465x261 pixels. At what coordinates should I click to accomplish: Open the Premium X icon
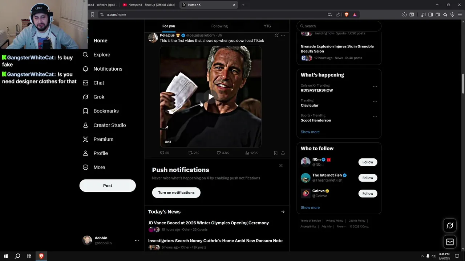[85, 139]
